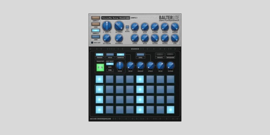Open the Presets menu
This screenshot has width=270, height=135.
coord(160,55)
